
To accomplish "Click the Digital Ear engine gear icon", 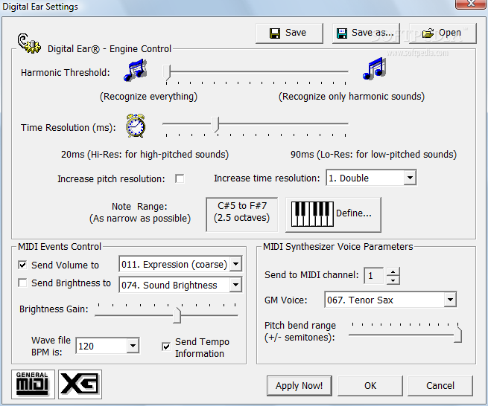I will pyautogui.click(x=29, y=43).
